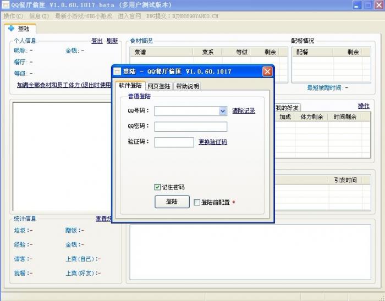
Task: Close the 登陆 login dialog
Action: point(267,71)
